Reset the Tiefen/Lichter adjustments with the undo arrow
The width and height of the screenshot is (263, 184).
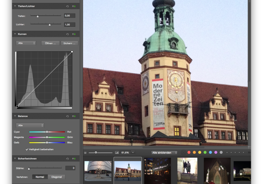67,6
